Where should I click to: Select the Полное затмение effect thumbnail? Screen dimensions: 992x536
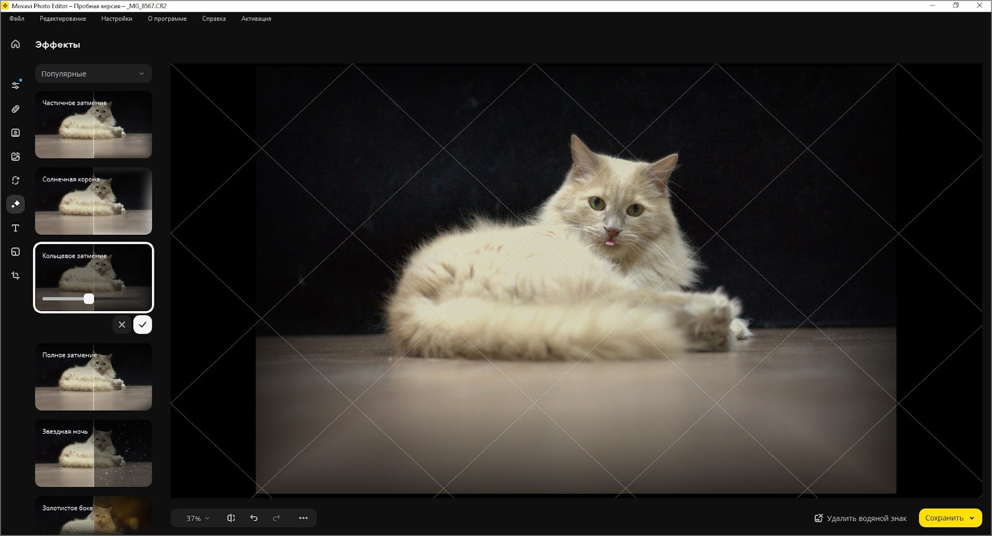93,377
